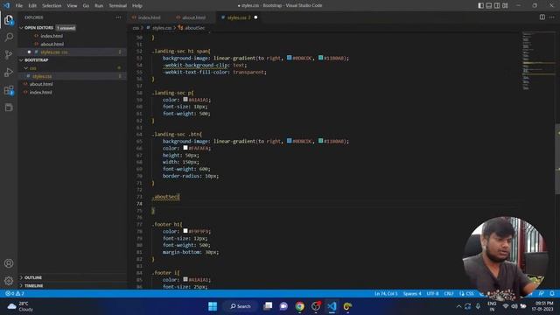
Task: Collapse the Open Editors section
Action: [38, 28]
